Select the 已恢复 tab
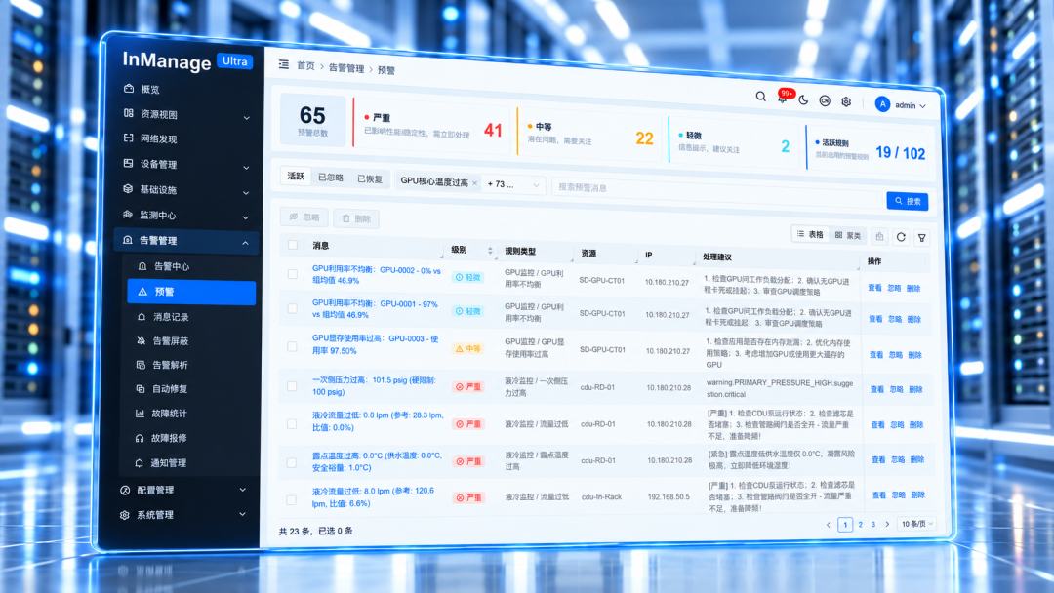 click(x=370, y=178)
